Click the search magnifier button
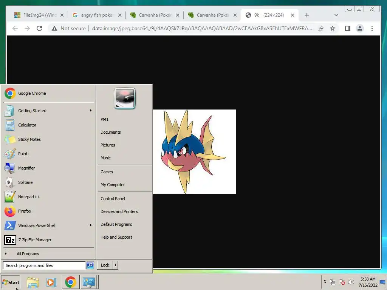This screenshot has width=387, height=290. [x=90, y=265]
